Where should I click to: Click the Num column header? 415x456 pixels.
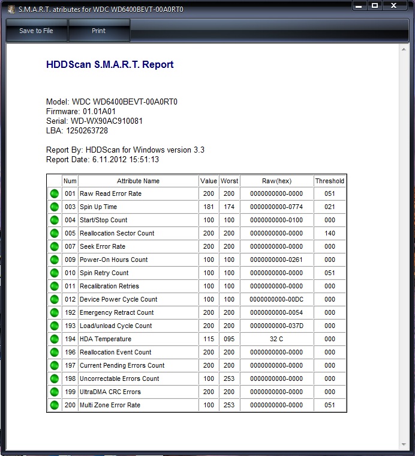click(70, 181)
